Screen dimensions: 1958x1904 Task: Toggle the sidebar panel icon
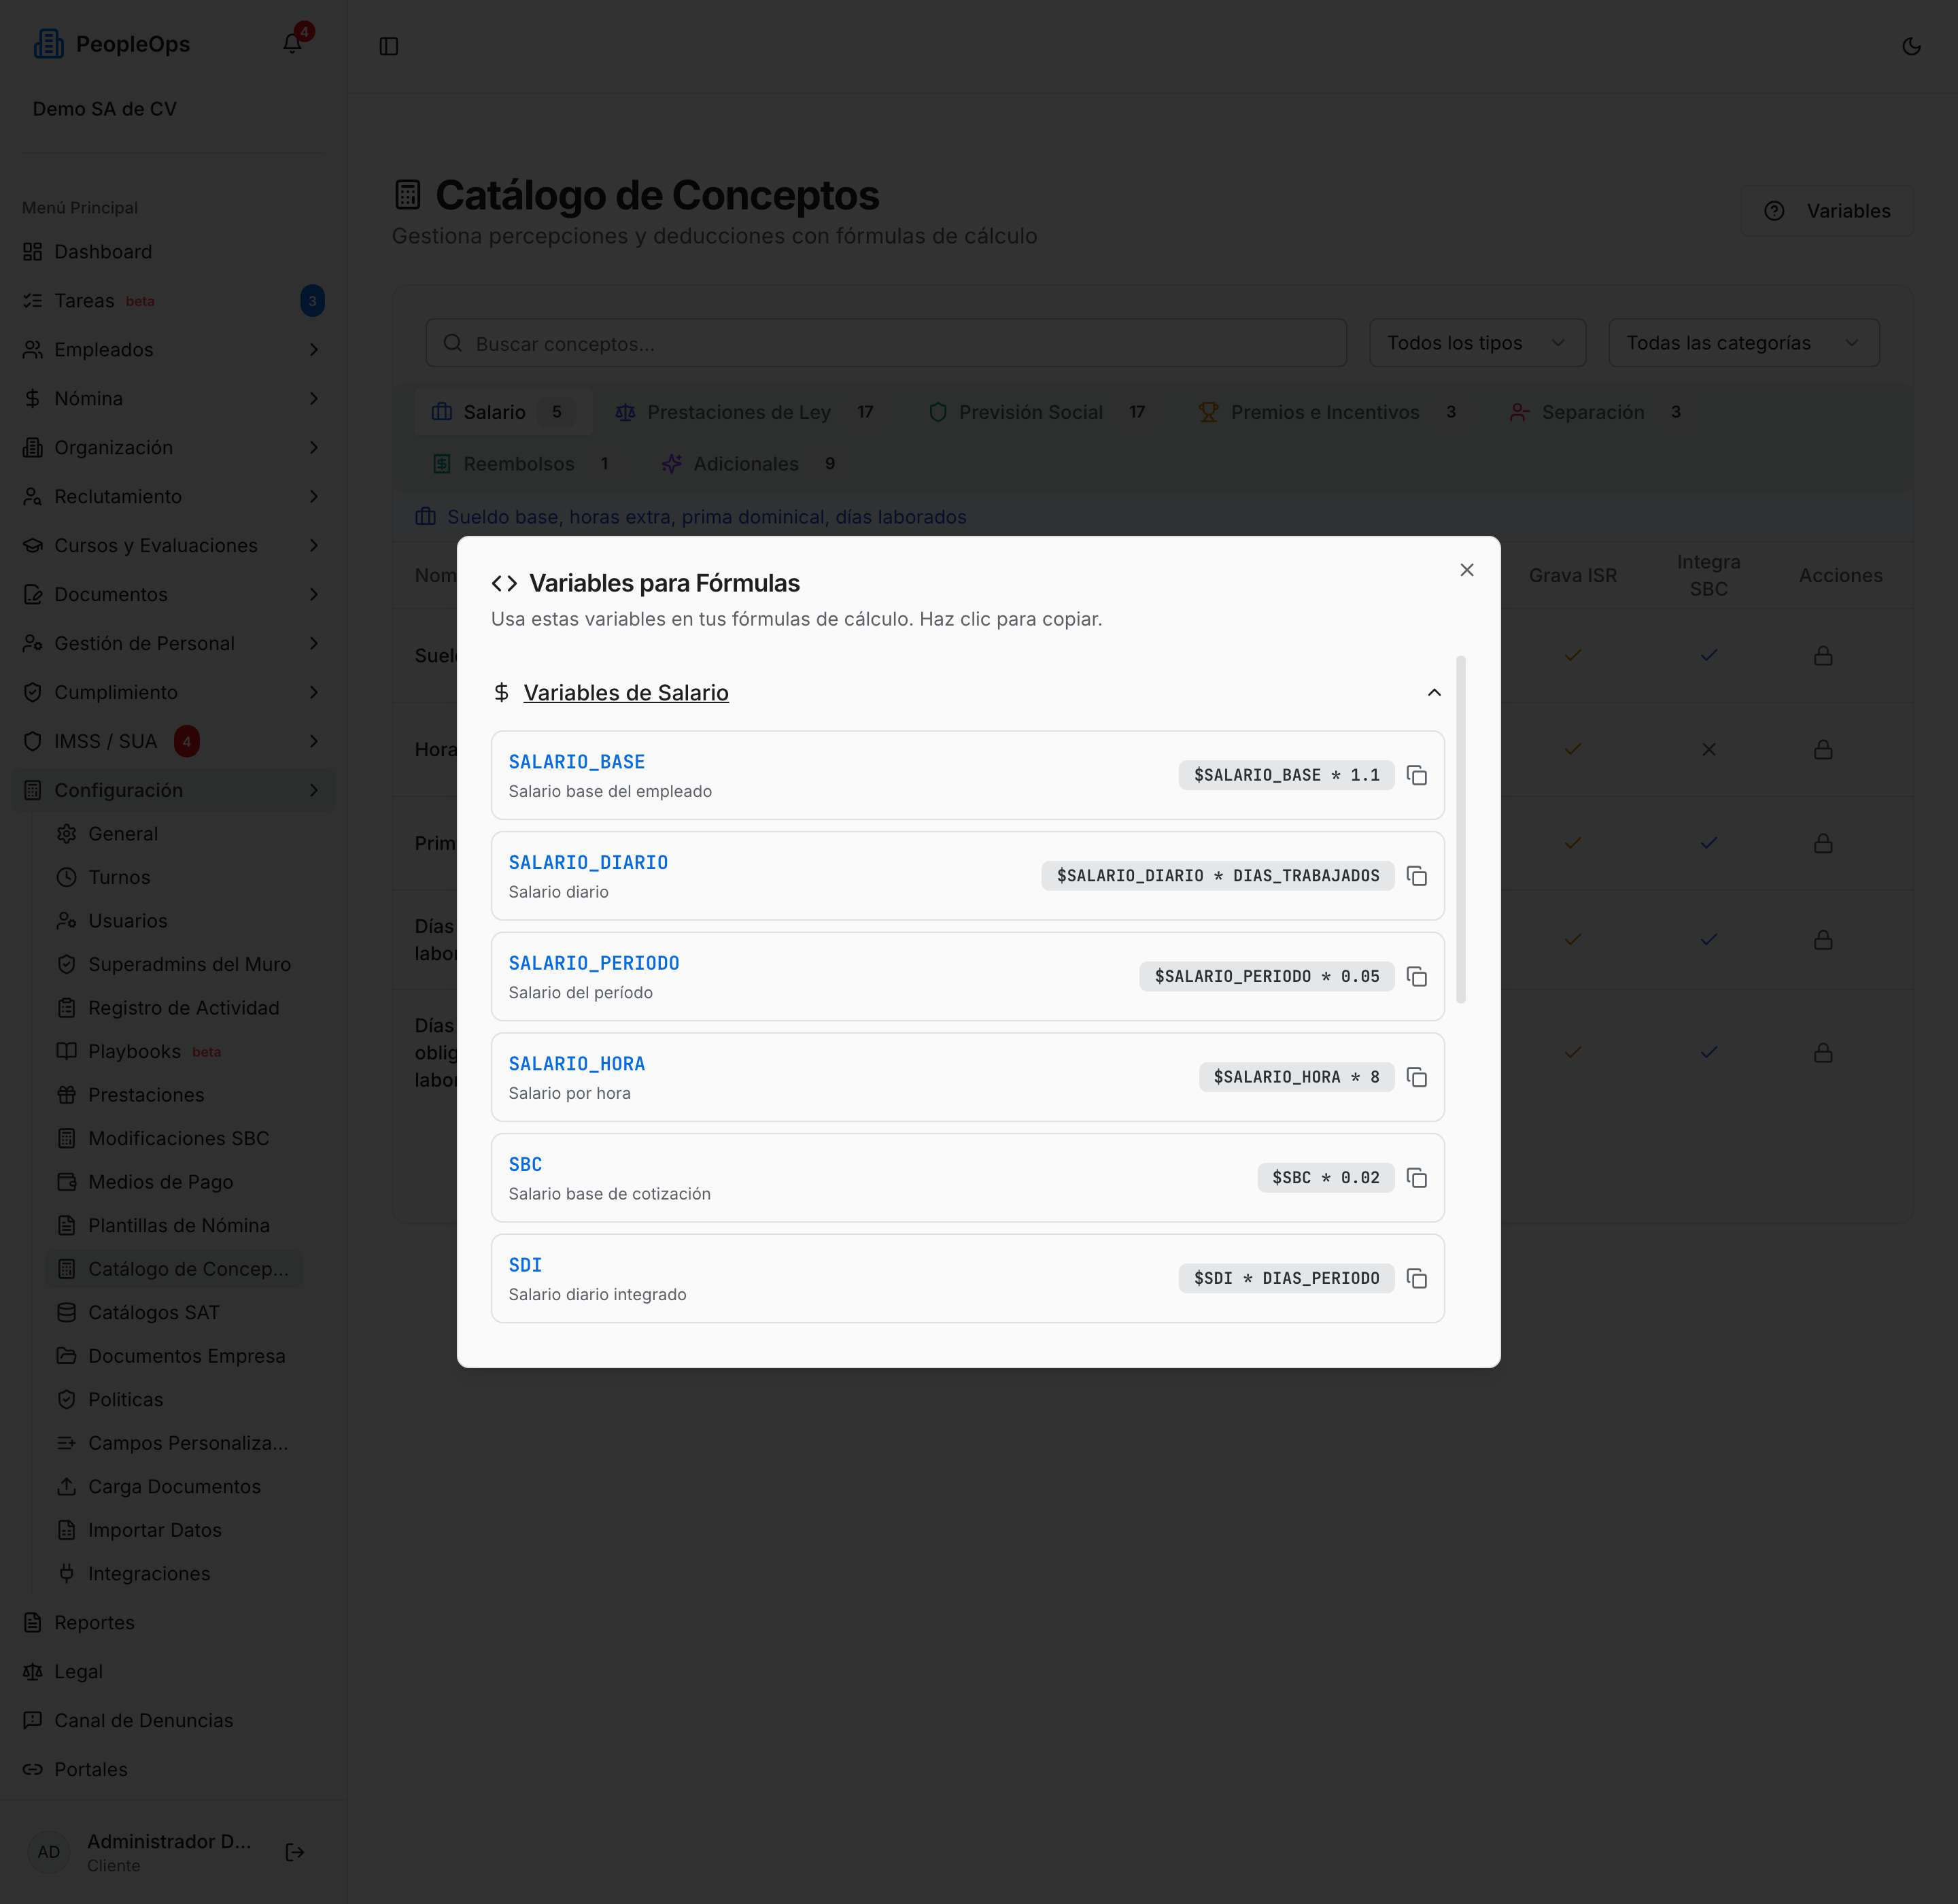click(x=389, y=46)
